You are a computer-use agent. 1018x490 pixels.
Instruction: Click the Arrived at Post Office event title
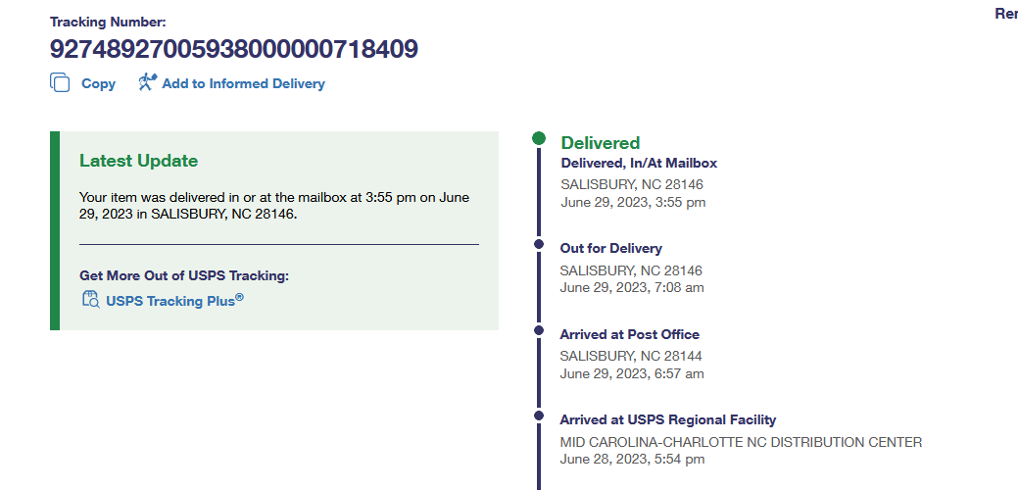(629, 335)
